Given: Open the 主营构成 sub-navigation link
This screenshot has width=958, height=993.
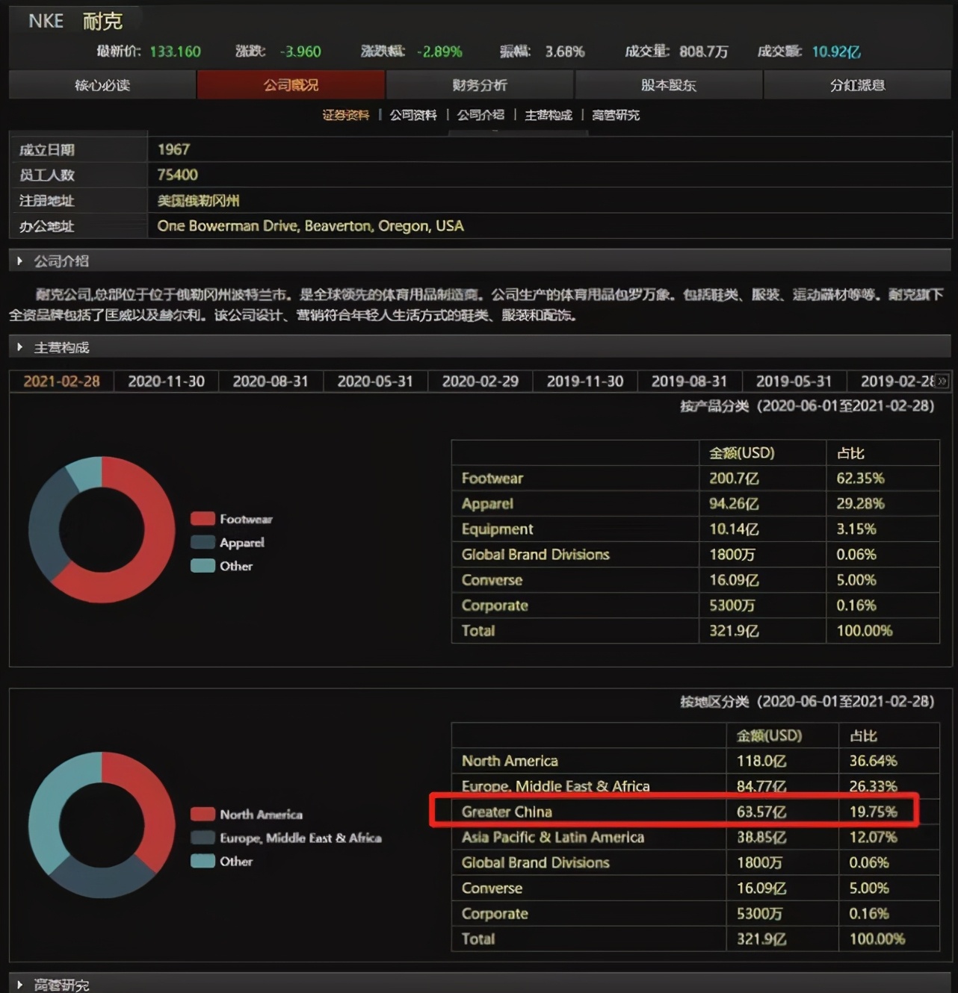Looking at the screenshot, I should tap(548, 115).
